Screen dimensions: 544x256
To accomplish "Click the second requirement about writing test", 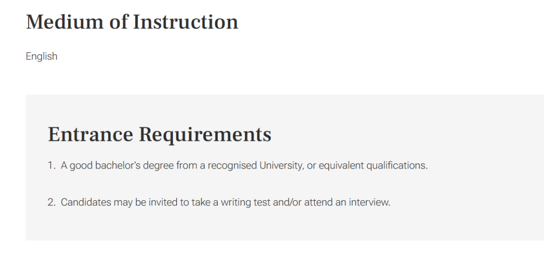I will point(226,202).
